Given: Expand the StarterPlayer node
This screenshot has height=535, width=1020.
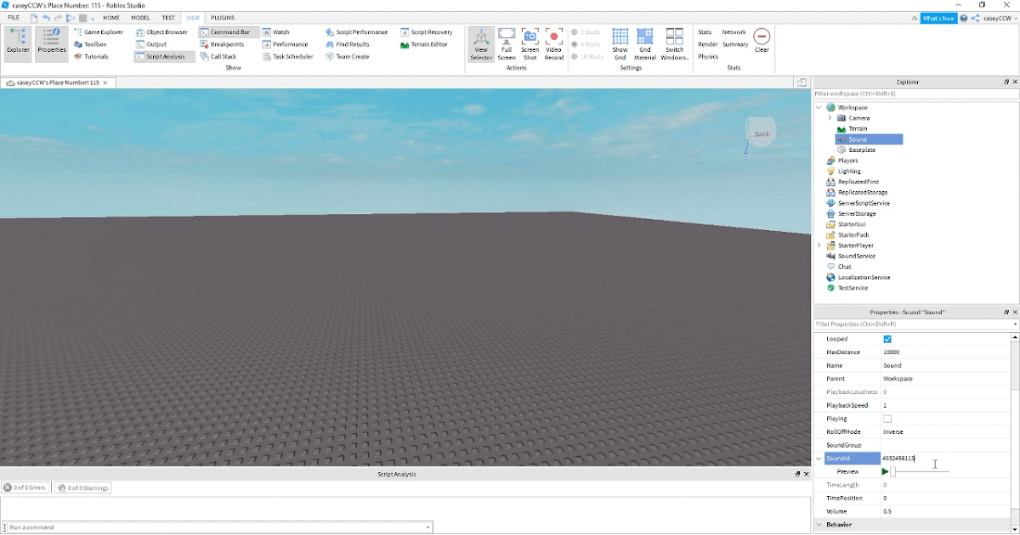Looking at the screenshot, I should click(x=819, y=245).
